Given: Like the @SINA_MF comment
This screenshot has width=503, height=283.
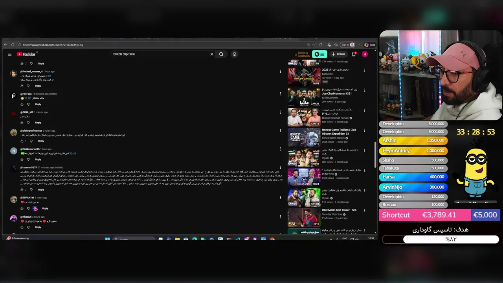Looking at the screenshot, I should (22, 123).
